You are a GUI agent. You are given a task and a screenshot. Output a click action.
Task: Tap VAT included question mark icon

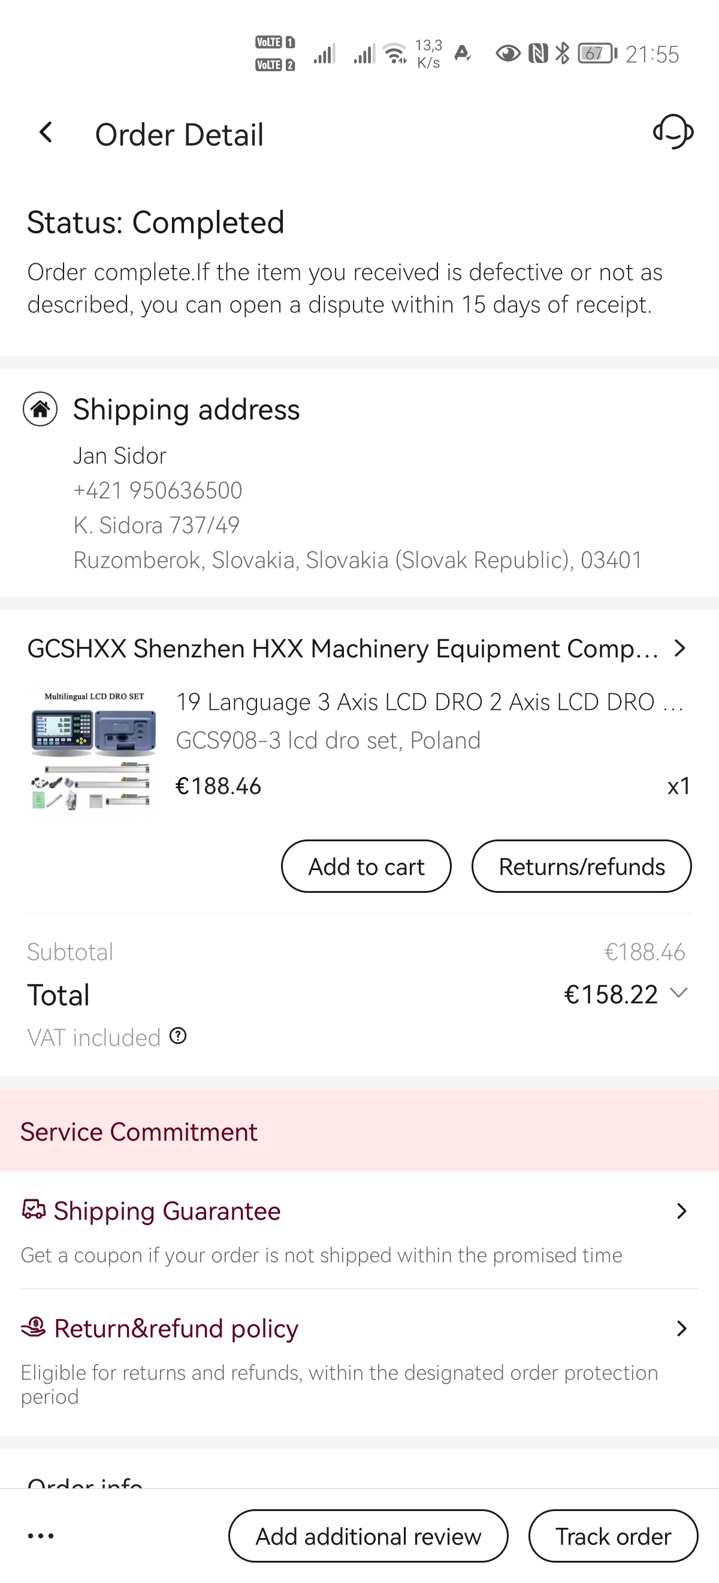pos(178,1036)
